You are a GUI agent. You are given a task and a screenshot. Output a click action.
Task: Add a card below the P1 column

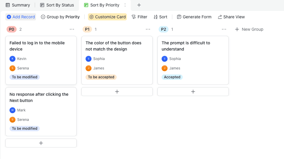tap(117, 92)
